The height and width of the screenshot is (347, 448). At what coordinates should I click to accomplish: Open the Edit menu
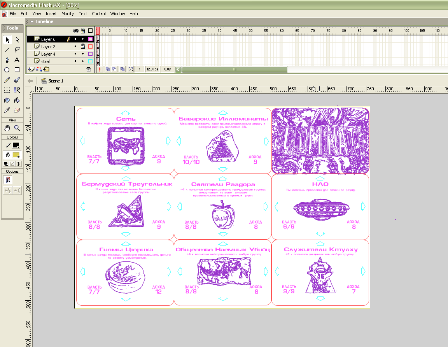tap(24, 14)
